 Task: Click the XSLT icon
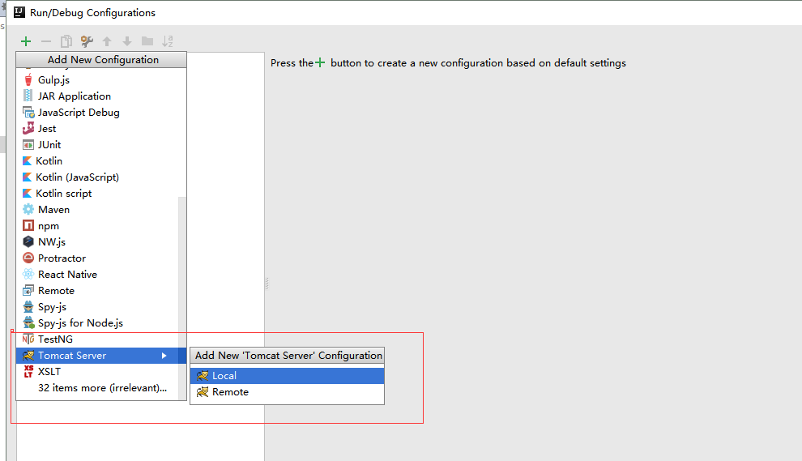[x=28, y=371]
